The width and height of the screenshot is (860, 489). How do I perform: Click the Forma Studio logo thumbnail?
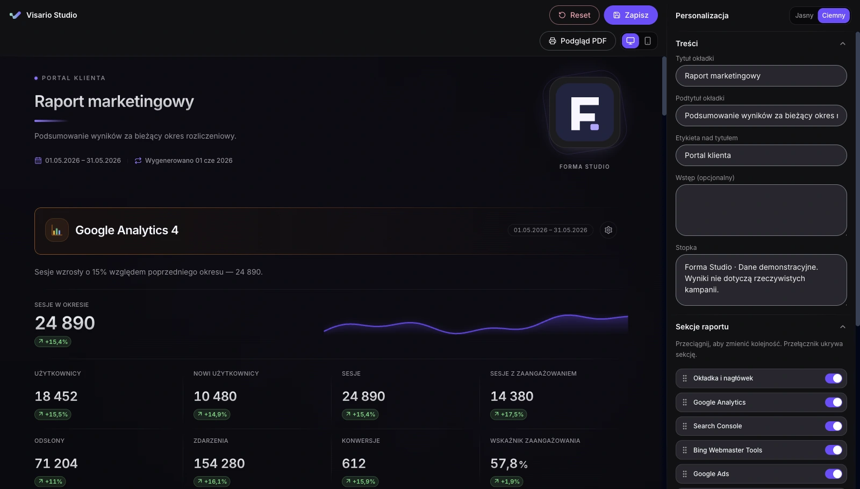pyautogui.click(x=585, y=113)
